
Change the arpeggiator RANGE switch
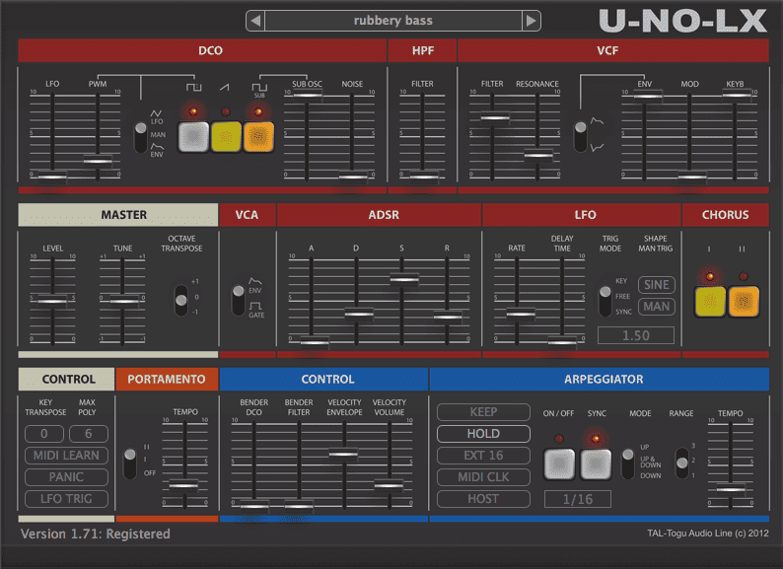(x=681, y=462)
